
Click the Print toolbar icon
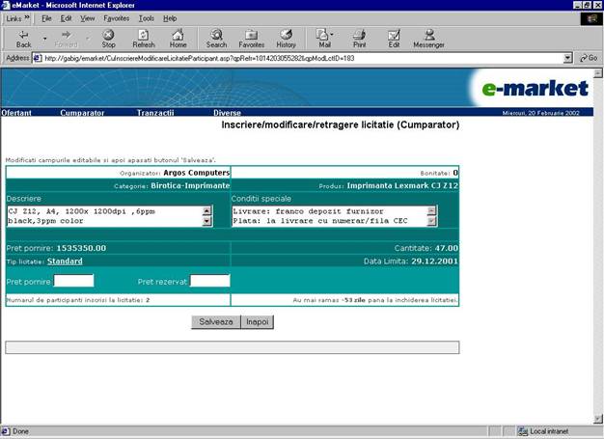click(x=359, y=38)
